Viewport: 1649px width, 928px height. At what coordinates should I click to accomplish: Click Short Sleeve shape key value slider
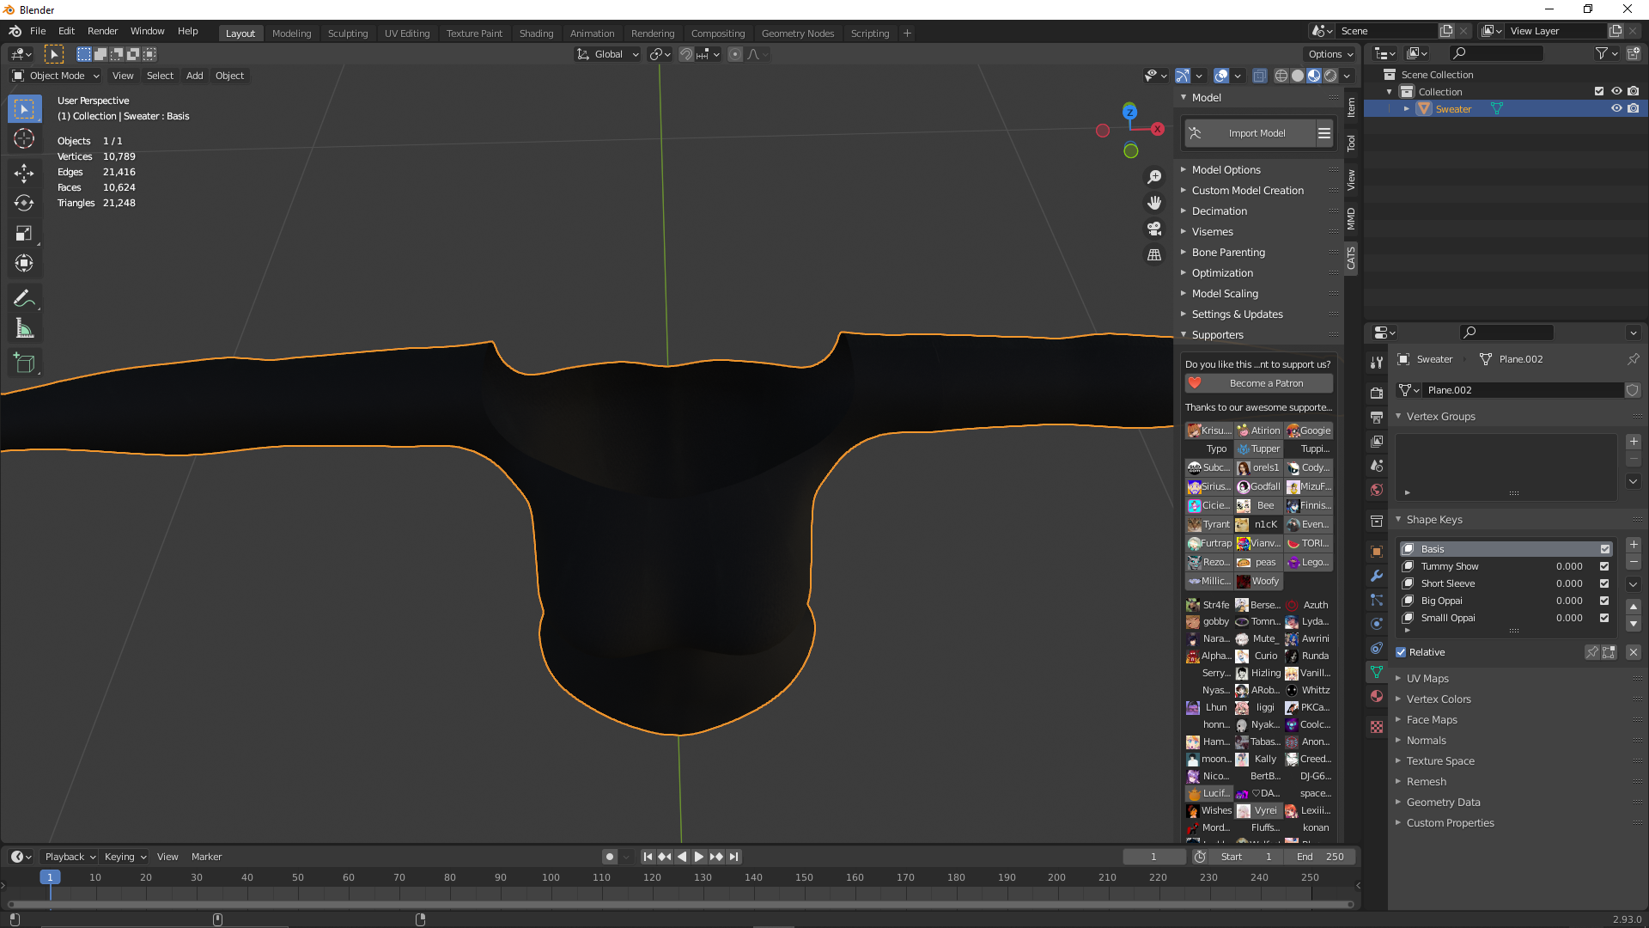pyautogui.click(x=1570, y=583)
